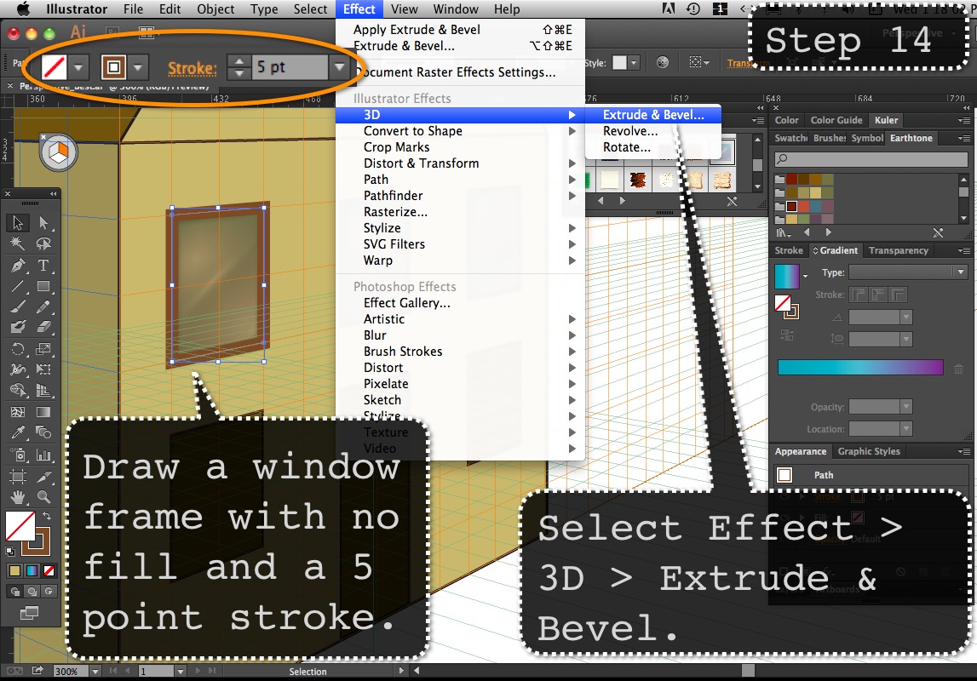Reset default fill and stroke
This screenshot has height=681, width=977.
(10, 551)
